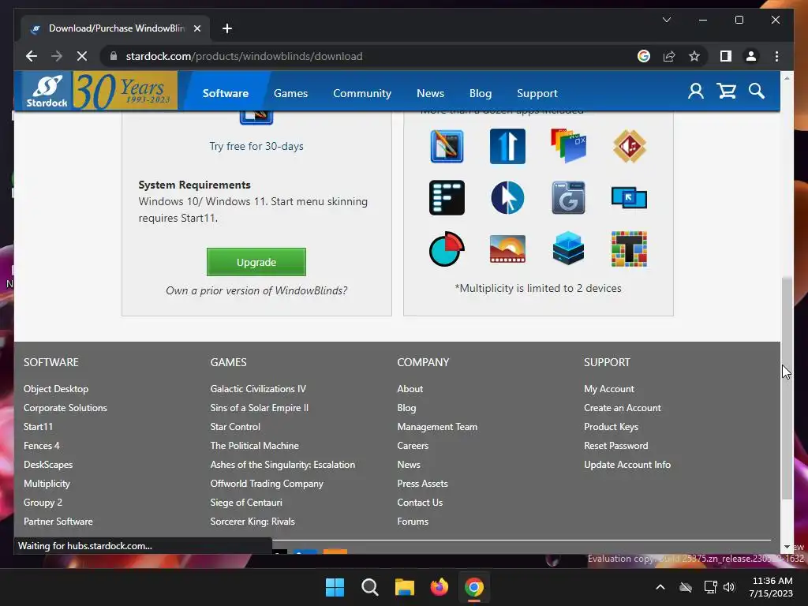Open the My Account support link
This screenshot has height=606, width=808.
tap(608, 389)
